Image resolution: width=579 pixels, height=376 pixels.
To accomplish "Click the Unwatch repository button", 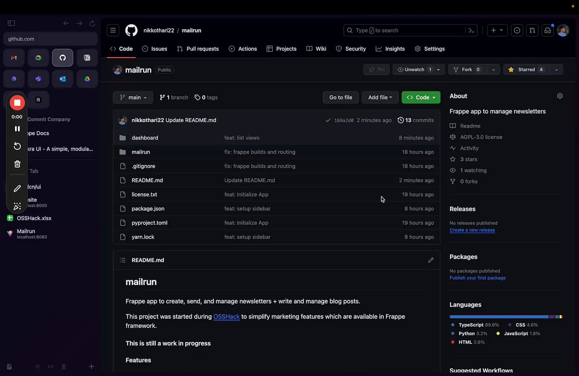I will [414, 70].
